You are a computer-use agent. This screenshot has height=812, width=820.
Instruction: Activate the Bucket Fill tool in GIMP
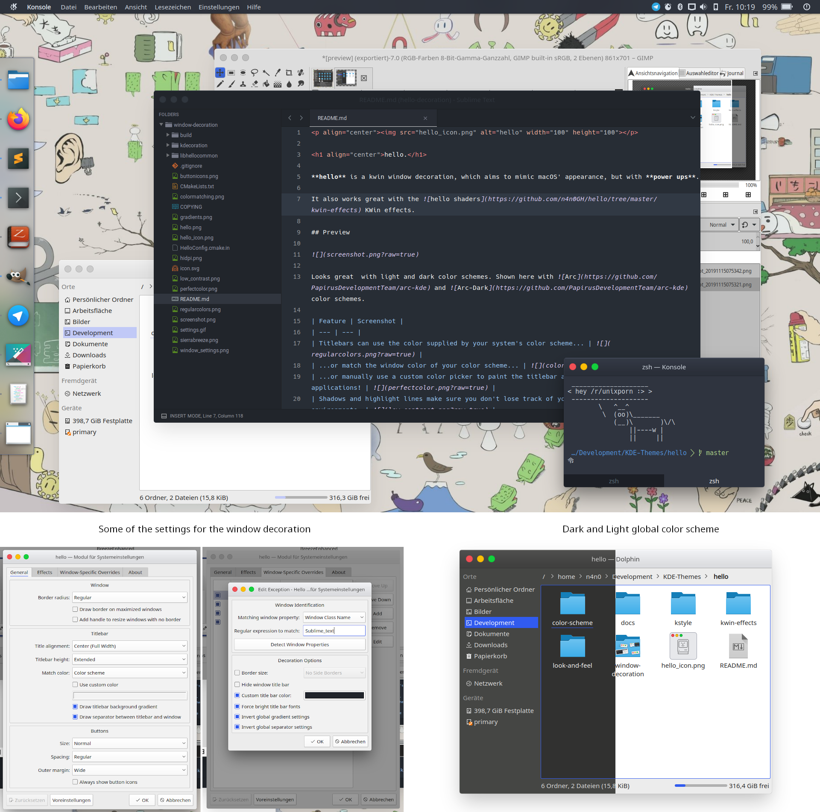pyautogui.click(x=266, y=85)
